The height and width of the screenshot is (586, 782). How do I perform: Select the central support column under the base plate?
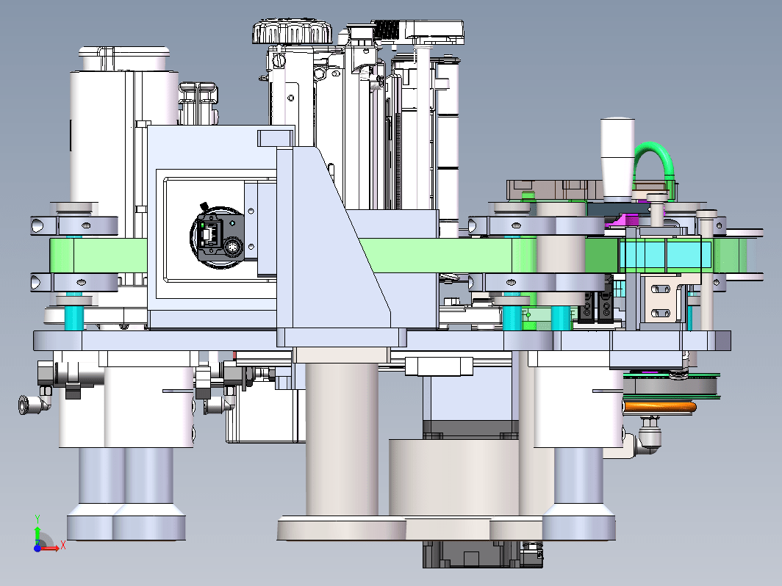point(342,438)
